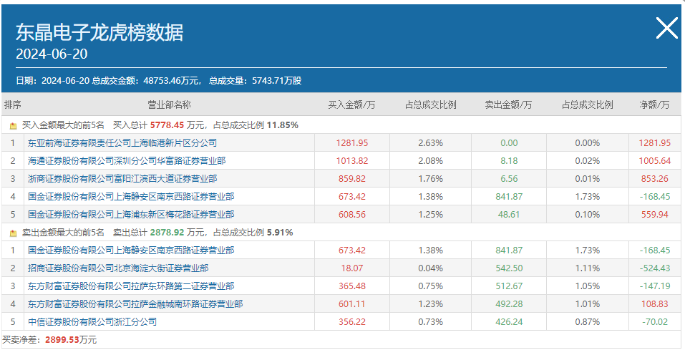
Task: Select ratio cell 2.63%
Action: pyautogui.click(x=430, y=143)
